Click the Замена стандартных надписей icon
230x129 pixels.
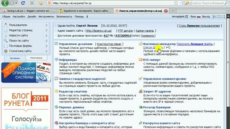(56, 78)
